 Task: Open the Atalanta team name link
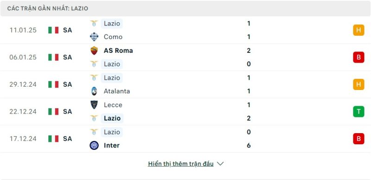(x=117, y=91)
